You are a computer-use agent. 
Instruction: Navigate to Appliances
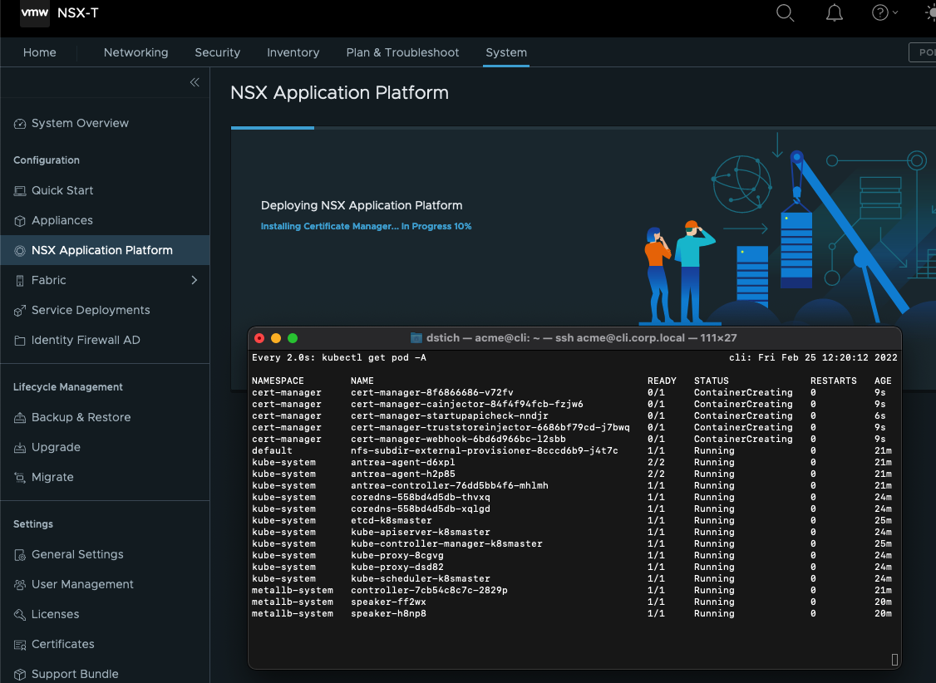[62, 220]
